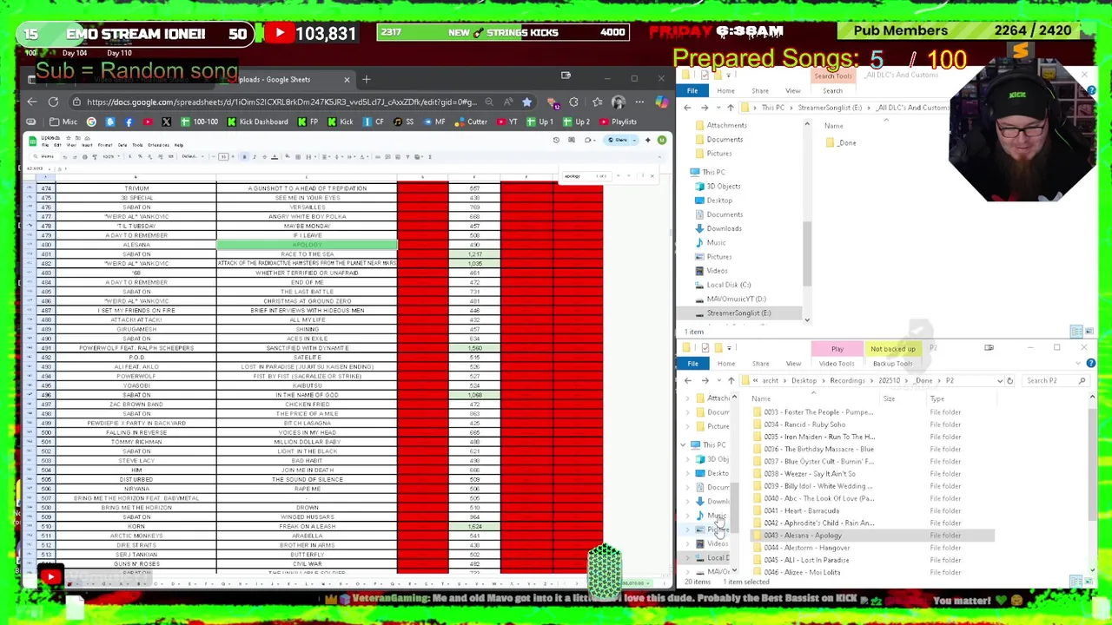Click Desktop in lower Explorer address path
The width and height of the screenshot is (1112, 625).
804,380
